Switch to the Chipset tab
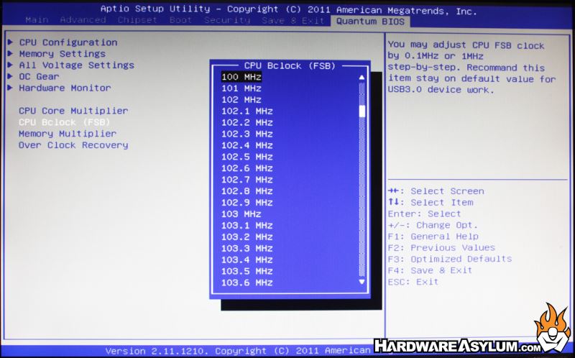This screenshot has width=575, height=358. [137, 21]
